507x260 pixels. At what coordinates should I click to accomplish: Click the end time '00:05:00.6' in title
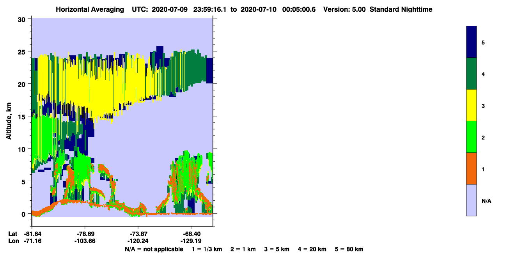(300, 9)
